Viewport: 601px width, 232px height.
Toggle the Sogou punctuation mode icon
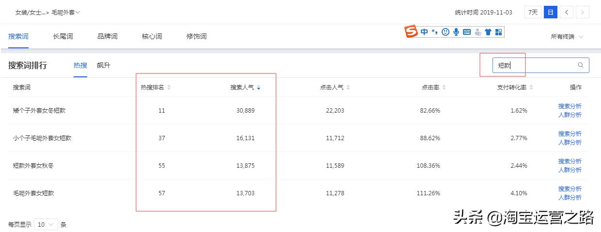[x=434, y=32]
